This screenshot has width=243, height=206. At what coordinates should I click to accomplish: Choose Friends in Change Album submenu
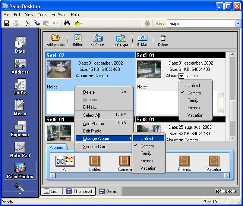149,161
